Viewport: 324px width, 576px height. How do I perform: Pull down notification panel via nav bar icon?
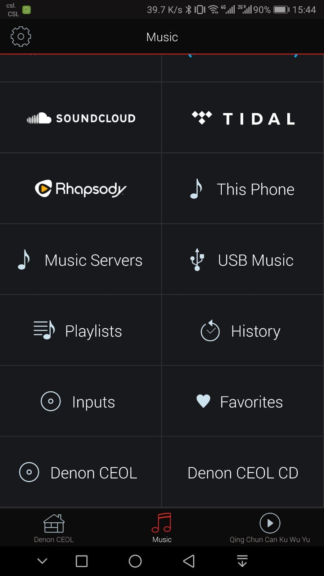click(242, 561)
